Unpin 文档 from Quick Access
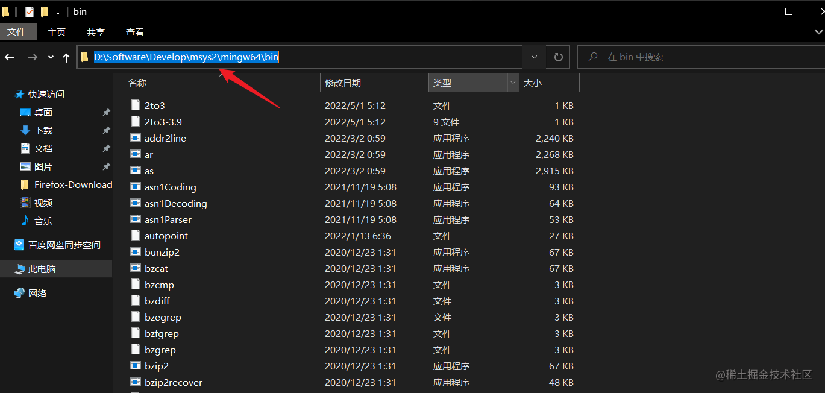 coord(106,148)
